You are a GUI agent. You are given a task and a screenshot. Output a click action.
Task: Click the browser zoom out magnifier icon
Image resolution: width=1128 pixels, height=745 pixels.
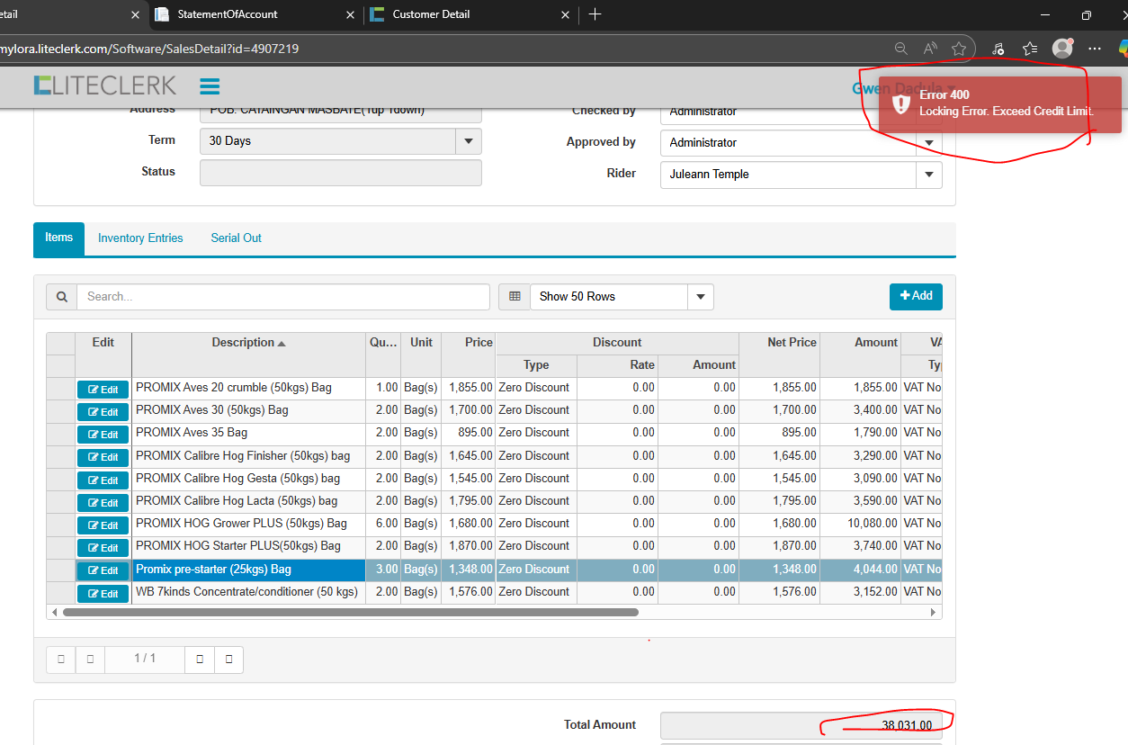pos(900,49)
